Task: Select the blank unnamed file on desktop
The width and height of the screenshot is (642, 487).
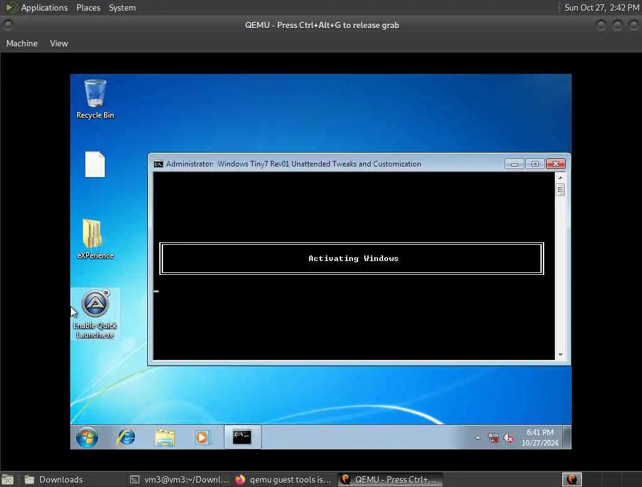Action: pyautogui.click(x=95, y=165)
